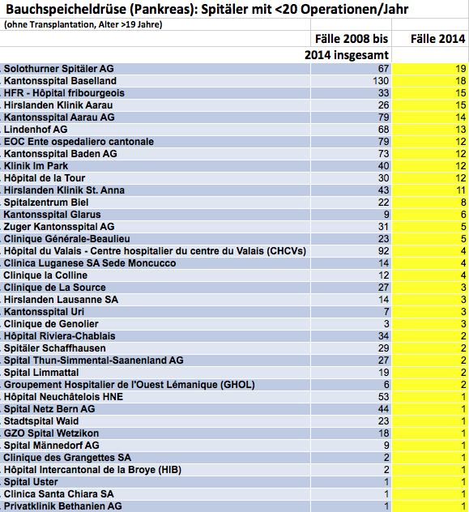Click Hôpital Neuchâtelois HNE total 53

(x=351, y=397)
